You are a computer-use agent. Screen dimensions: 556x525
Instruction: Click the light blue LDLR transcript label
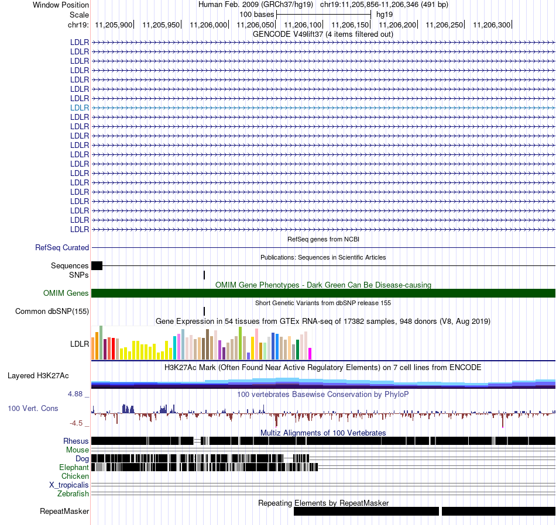coord(80,108)
